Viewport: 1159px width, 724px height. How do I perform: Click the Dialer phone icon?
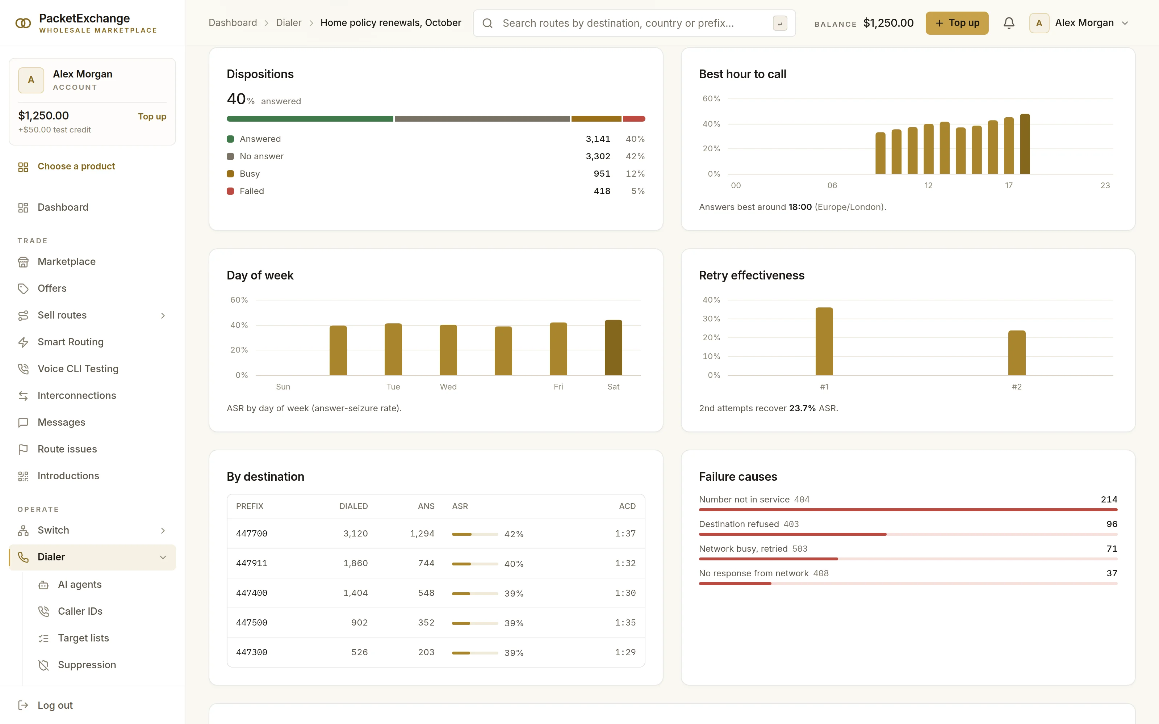[x=23, y=557]
